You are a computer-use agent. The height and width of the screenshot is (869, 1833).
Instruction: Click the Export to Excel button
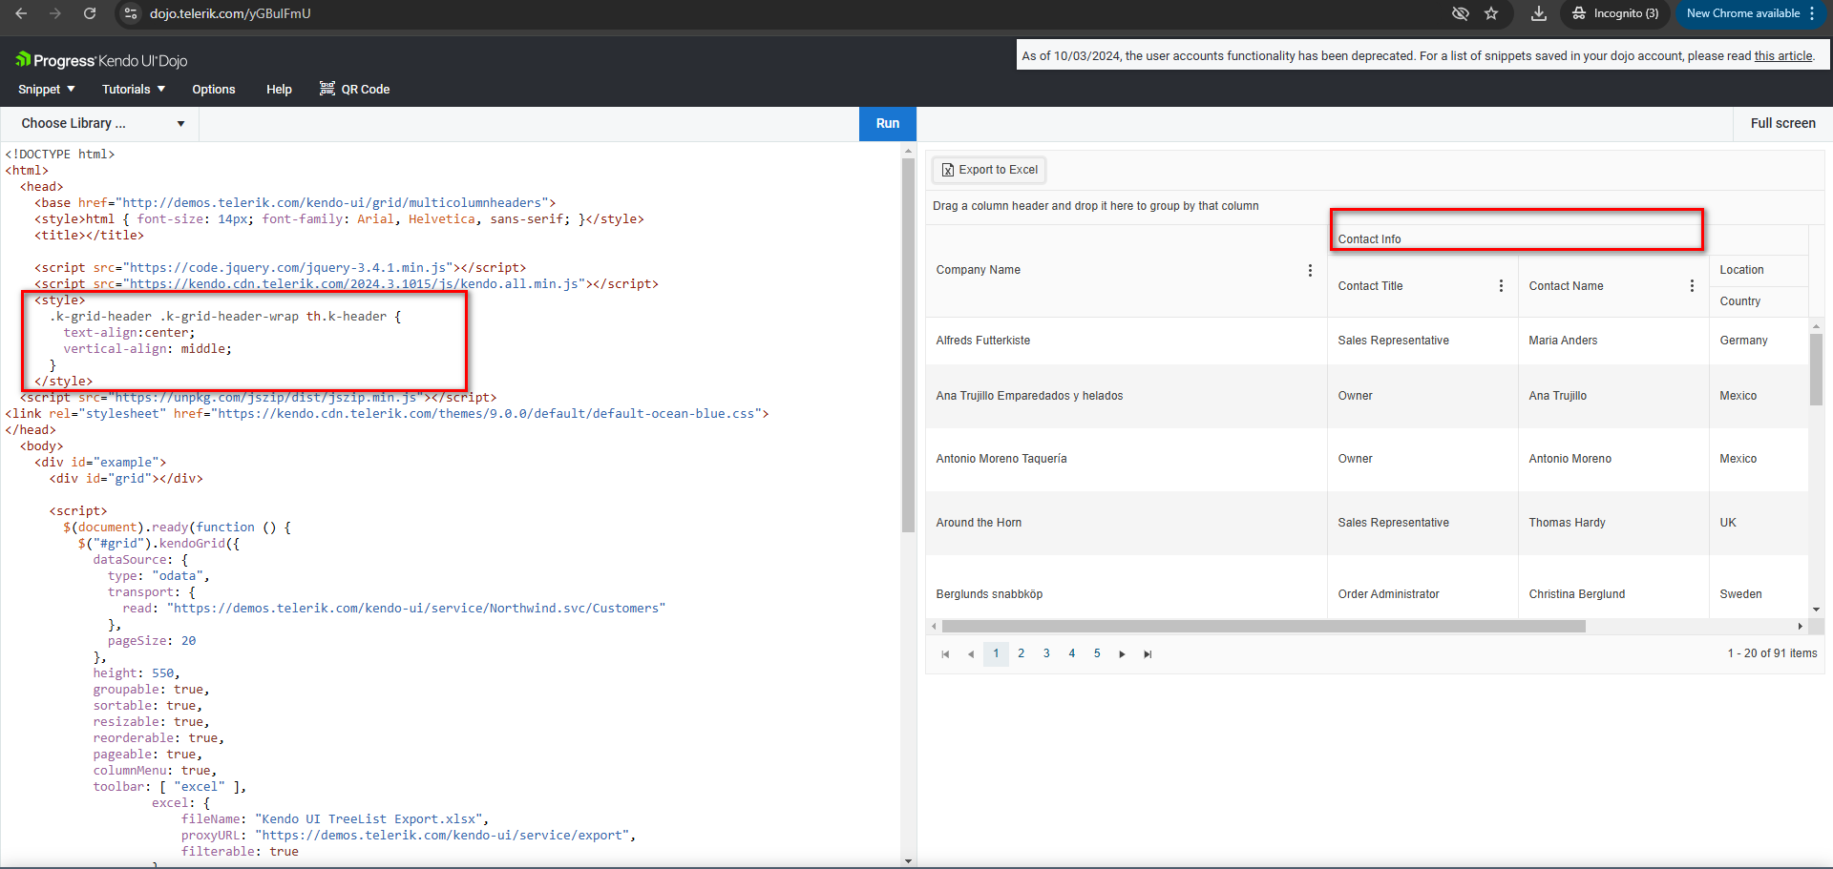[989, 170]
